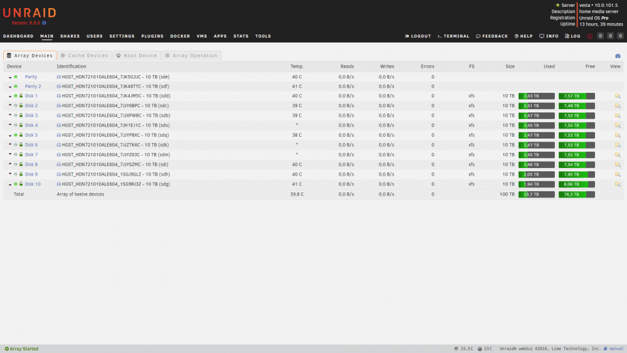627x353 pixels.
Task: Click the drive icon beside Disk 9 identification
Action: [59, 175]
